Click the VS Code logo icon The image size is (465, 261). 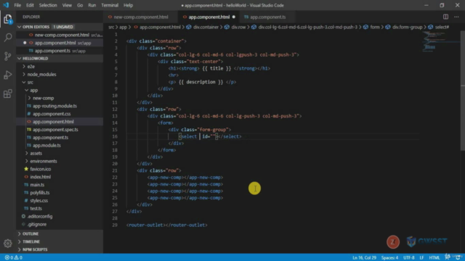6,5
